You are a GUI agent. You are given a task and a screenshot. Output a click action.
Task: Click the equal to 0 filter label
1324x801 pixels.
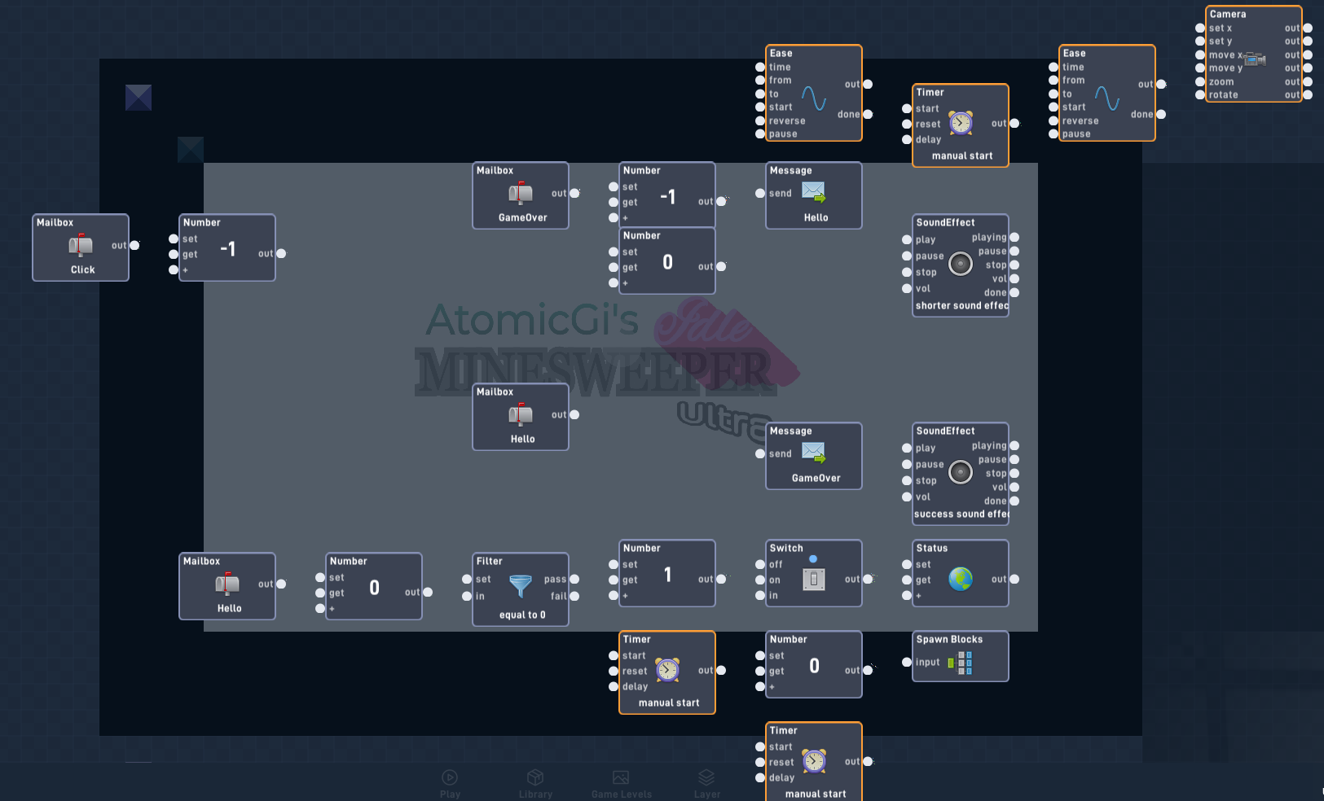[522, 615]
